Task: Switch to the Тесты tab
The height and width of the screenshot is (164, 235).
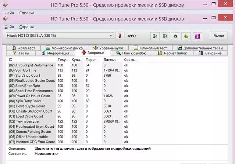Action: pyautogui.click(x=21, y=53)
